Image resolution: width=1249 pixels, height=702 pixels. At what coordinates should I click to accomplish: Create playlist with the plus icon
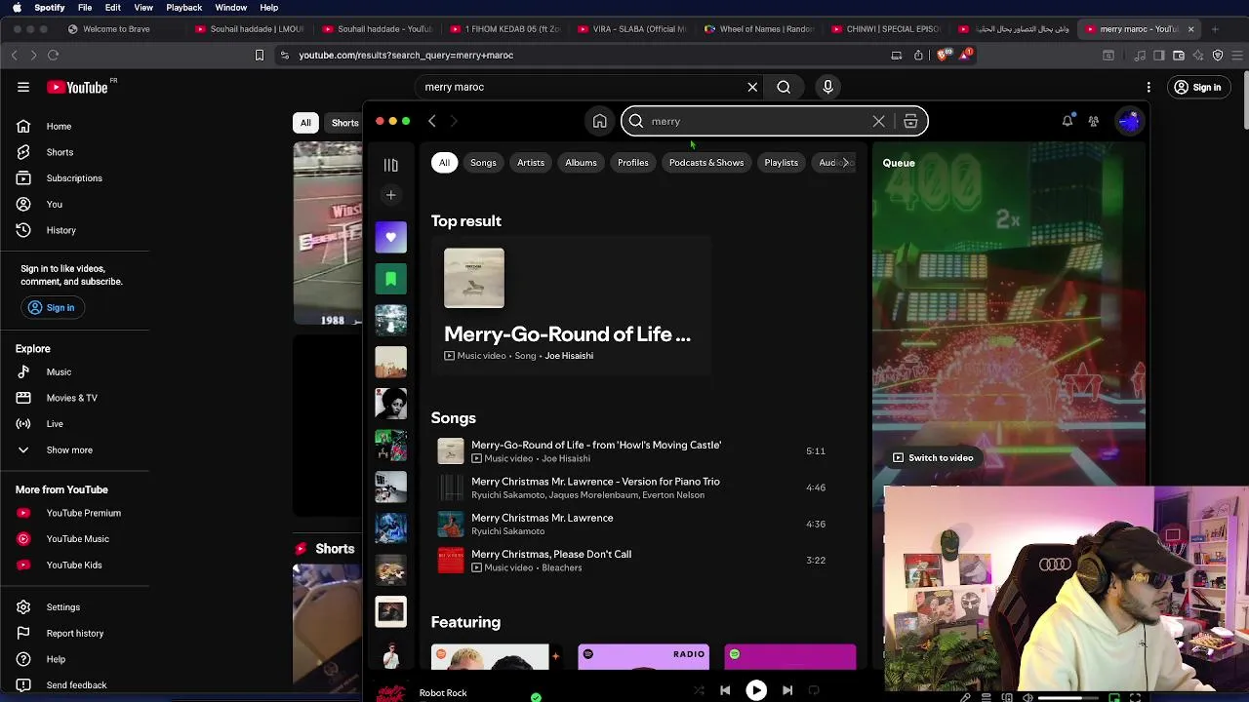click(390, 195)
